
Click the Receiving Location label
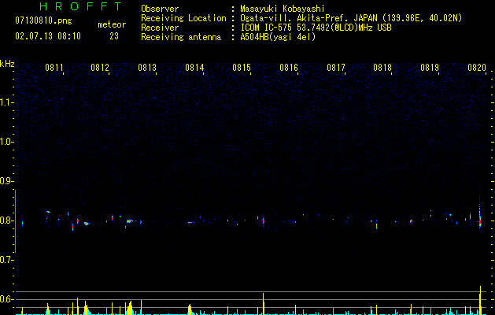tap(183, 18)
